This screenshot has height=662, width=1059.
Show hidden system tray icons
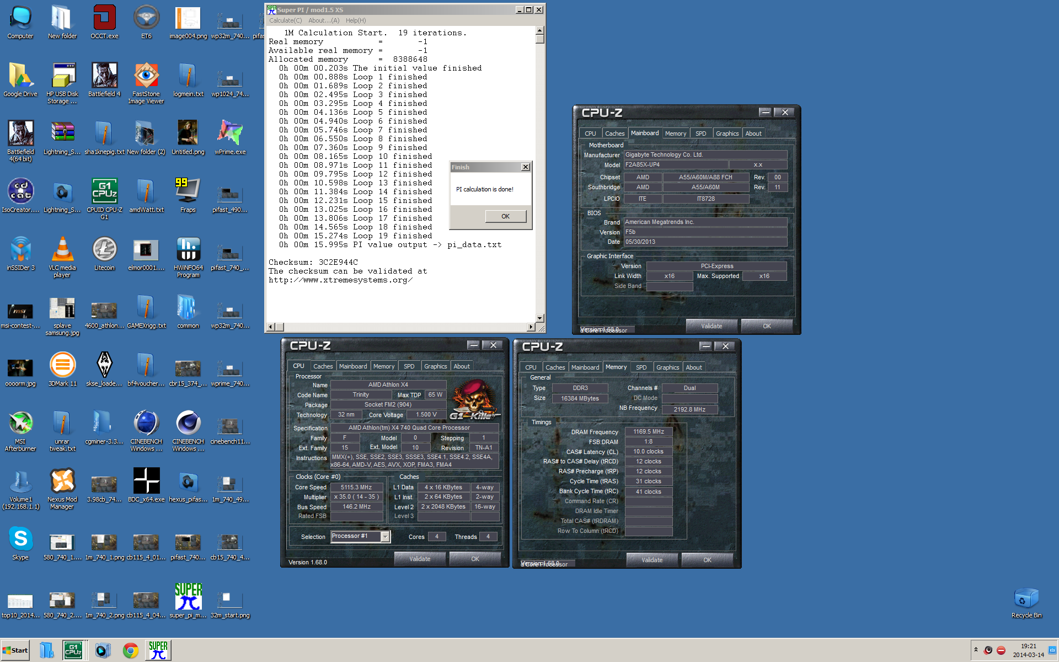pyautogui.click(x=976, y=650)
